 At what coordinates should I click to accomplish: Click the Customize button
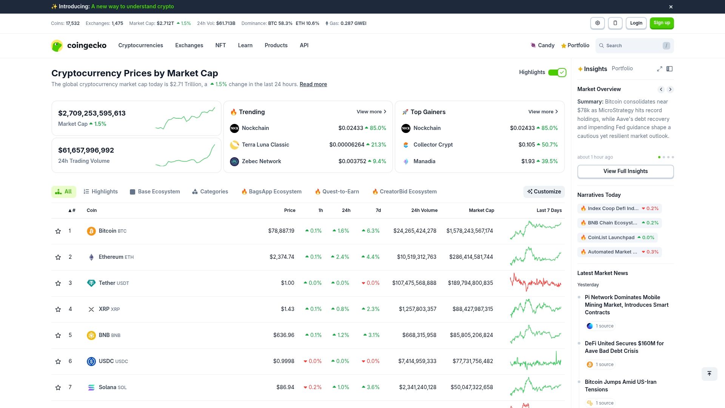point(544,192)
